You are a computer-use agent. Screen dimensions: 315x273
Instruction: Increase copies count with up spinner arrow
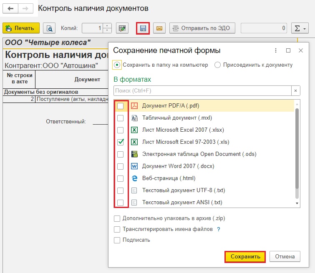tap(107, 26)
